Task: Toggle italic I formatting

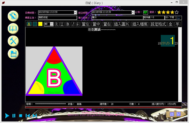Action: pos(73,24)
